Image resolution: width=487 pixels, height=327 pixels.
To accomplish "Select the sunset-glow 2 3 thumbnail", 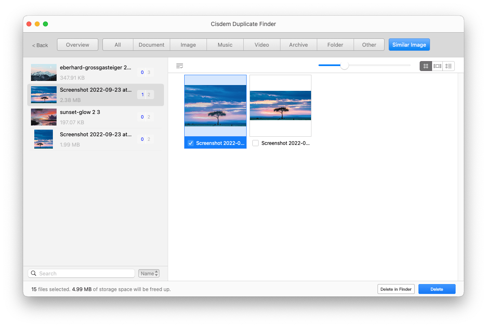I will (x=44, y=117).
